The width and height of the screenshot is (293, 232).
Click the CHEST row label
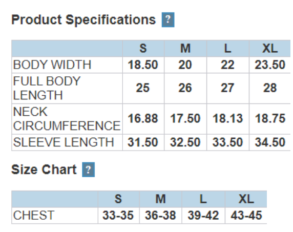click(x=34, y=216)
